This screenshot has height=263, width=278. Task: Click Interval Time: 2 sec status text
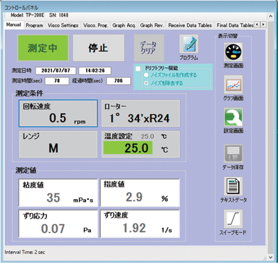pyautogui.click(x=25, y=252)
